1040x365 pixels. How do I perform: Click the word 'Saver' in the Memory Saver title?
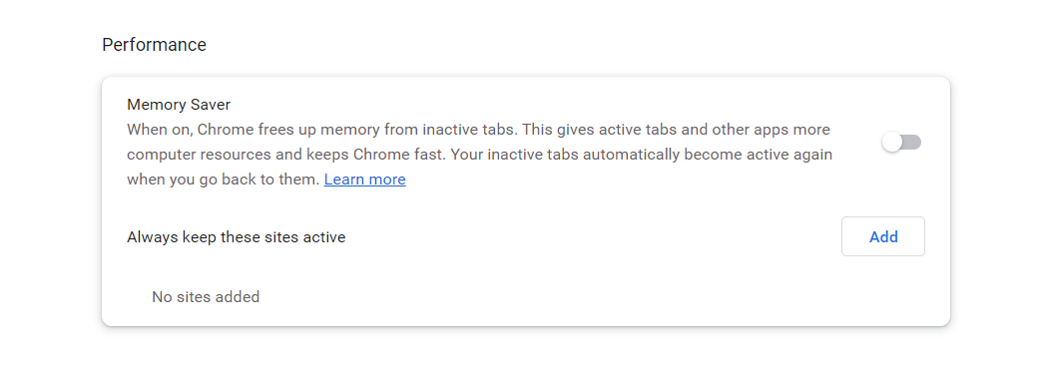point(210,105)
